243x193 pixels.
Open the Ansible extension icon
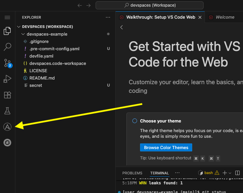[7, 127]
